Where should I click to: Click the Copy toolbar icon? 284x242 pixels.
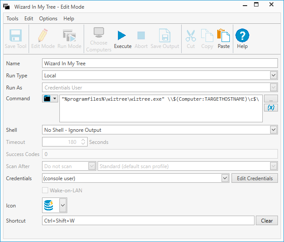(207, 35)
